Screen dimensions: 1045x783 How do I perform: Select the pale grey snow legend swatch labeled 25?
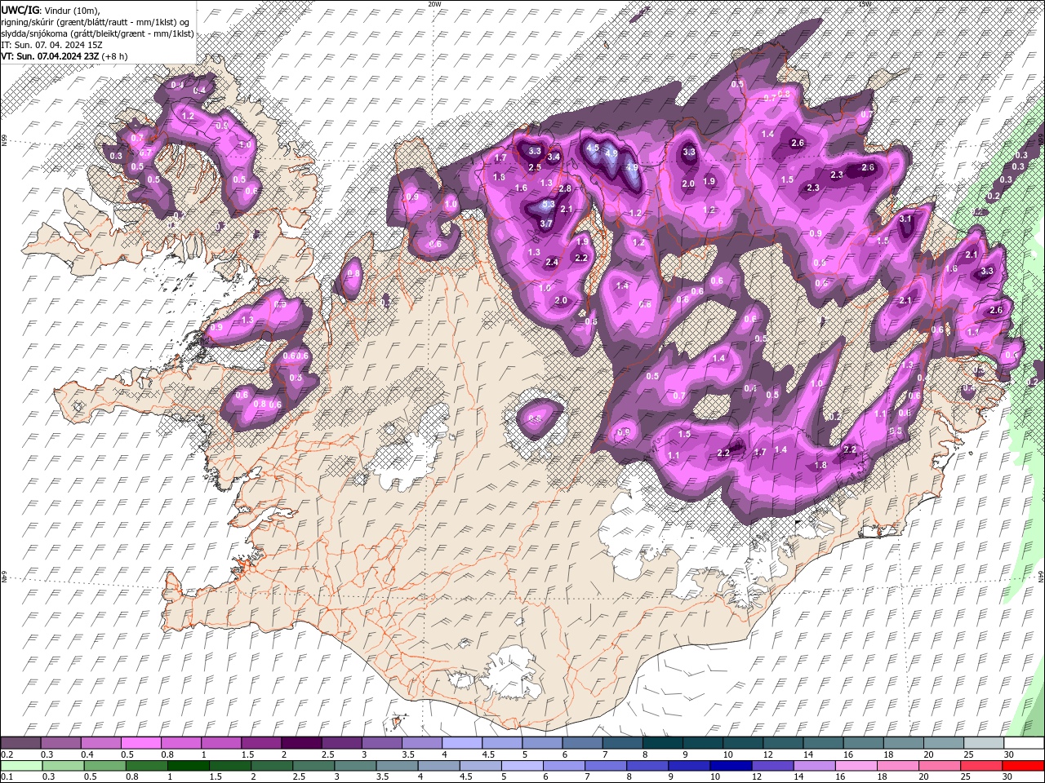pyautogui.click(x=984, y=743)
